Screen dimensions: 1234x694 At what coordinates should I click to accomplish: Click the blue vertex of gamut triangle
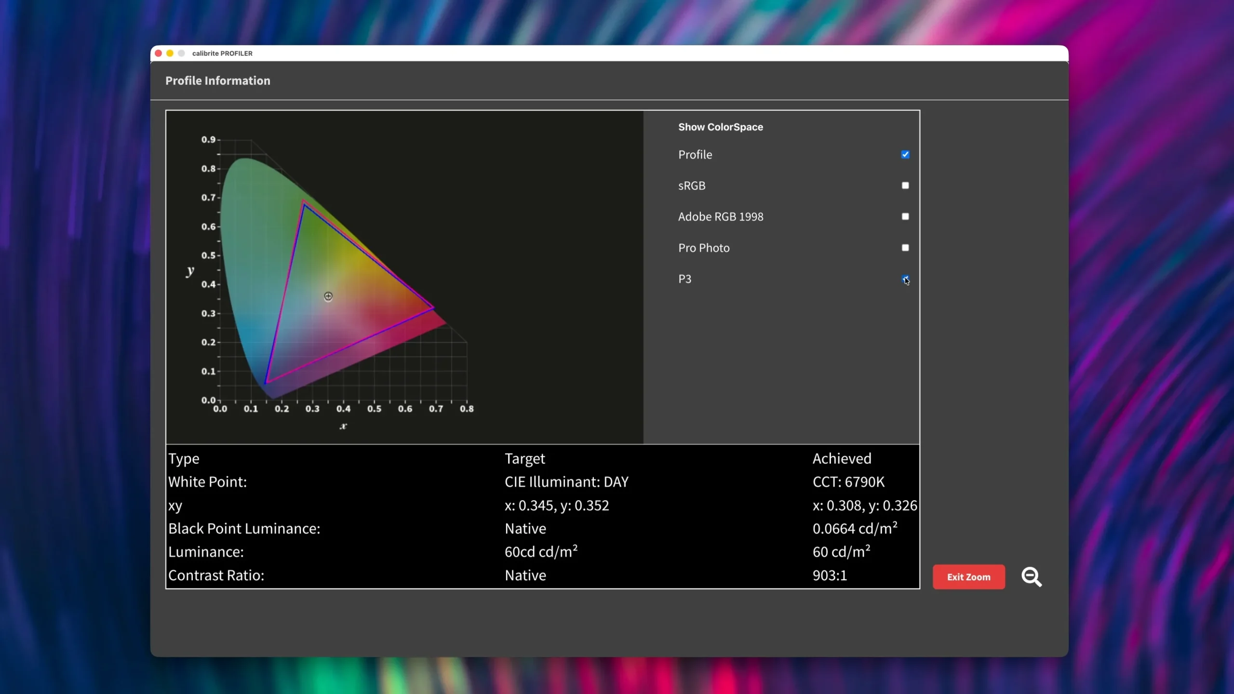click(266, 383)
